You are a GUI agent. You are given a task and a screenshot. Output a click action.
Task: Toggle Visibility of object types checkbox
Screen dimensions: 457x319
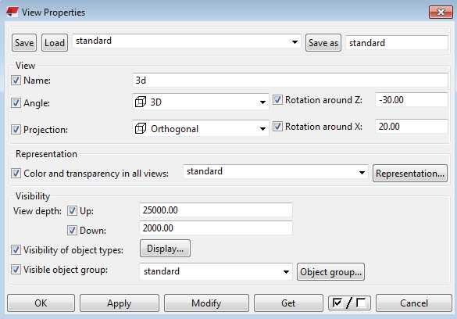pyautogui.click(x=16, y=250)
